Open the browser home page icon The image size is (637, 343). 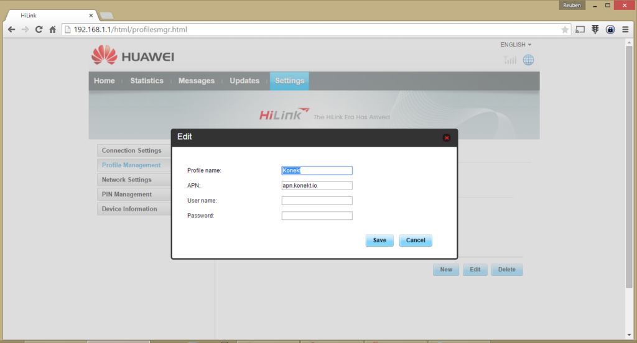tap(52, 29)
